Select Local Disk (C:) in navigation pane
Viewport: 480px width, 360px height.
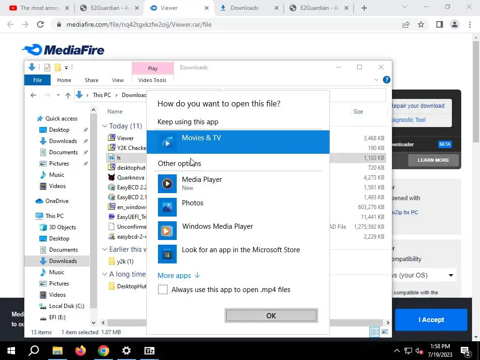tap(67, 306)
